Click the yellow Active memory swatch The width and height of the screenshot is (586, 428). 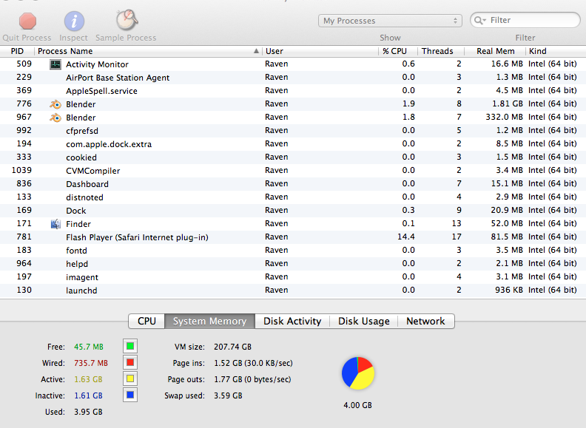click(130, 378)
